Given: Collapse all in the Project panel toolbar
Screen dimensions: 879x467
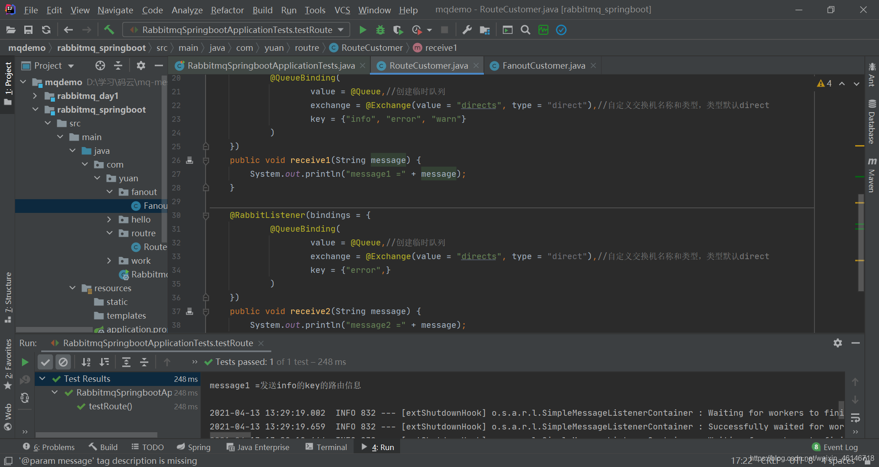Looking at the screenshot, I should [118, 65].
